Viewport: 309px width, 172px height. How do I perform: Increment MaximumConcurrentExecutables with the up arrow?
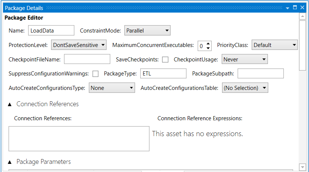(x=208, y=43)
